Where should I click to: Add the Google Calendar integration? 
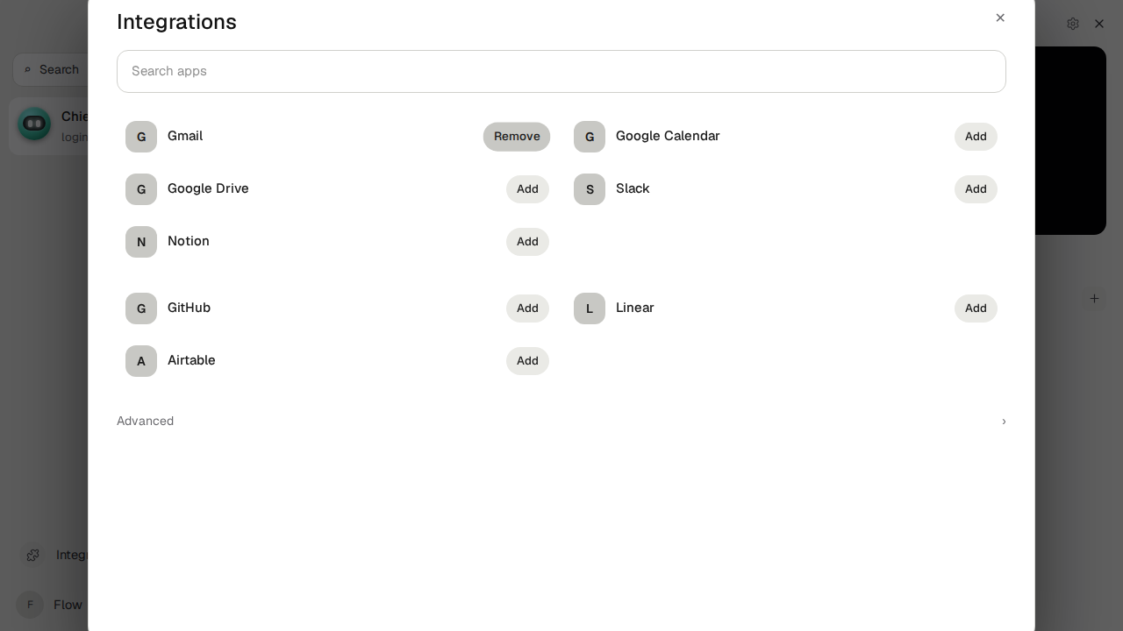[x=976, y=137]
